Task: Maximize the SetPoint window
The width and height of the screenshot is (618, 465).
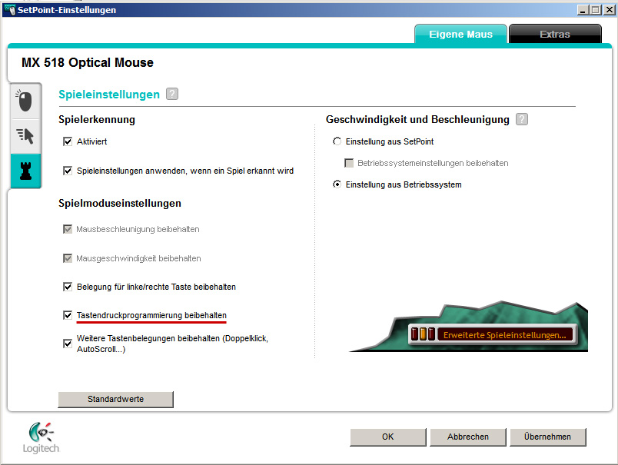Action: [596, 10]
